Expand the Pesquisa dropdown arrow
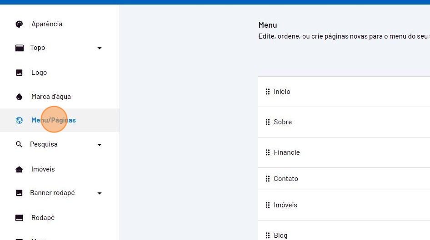The height and width of the screenshot is (240, 430). click(x=100, y=145)
